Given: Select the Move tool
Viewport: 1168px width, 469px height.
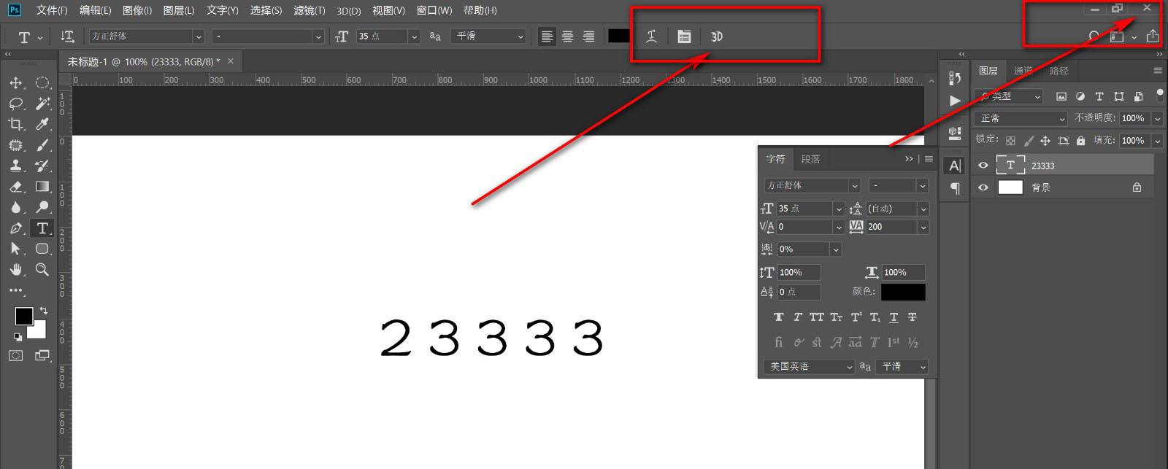Looking at the screenshot, I should pos(15,83).
